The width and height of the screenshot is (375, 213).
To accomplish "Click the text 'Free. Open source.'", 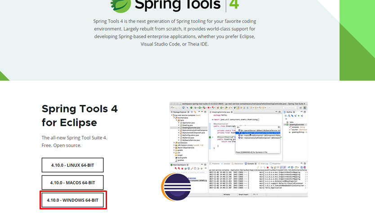I will (x=62, y=145).
